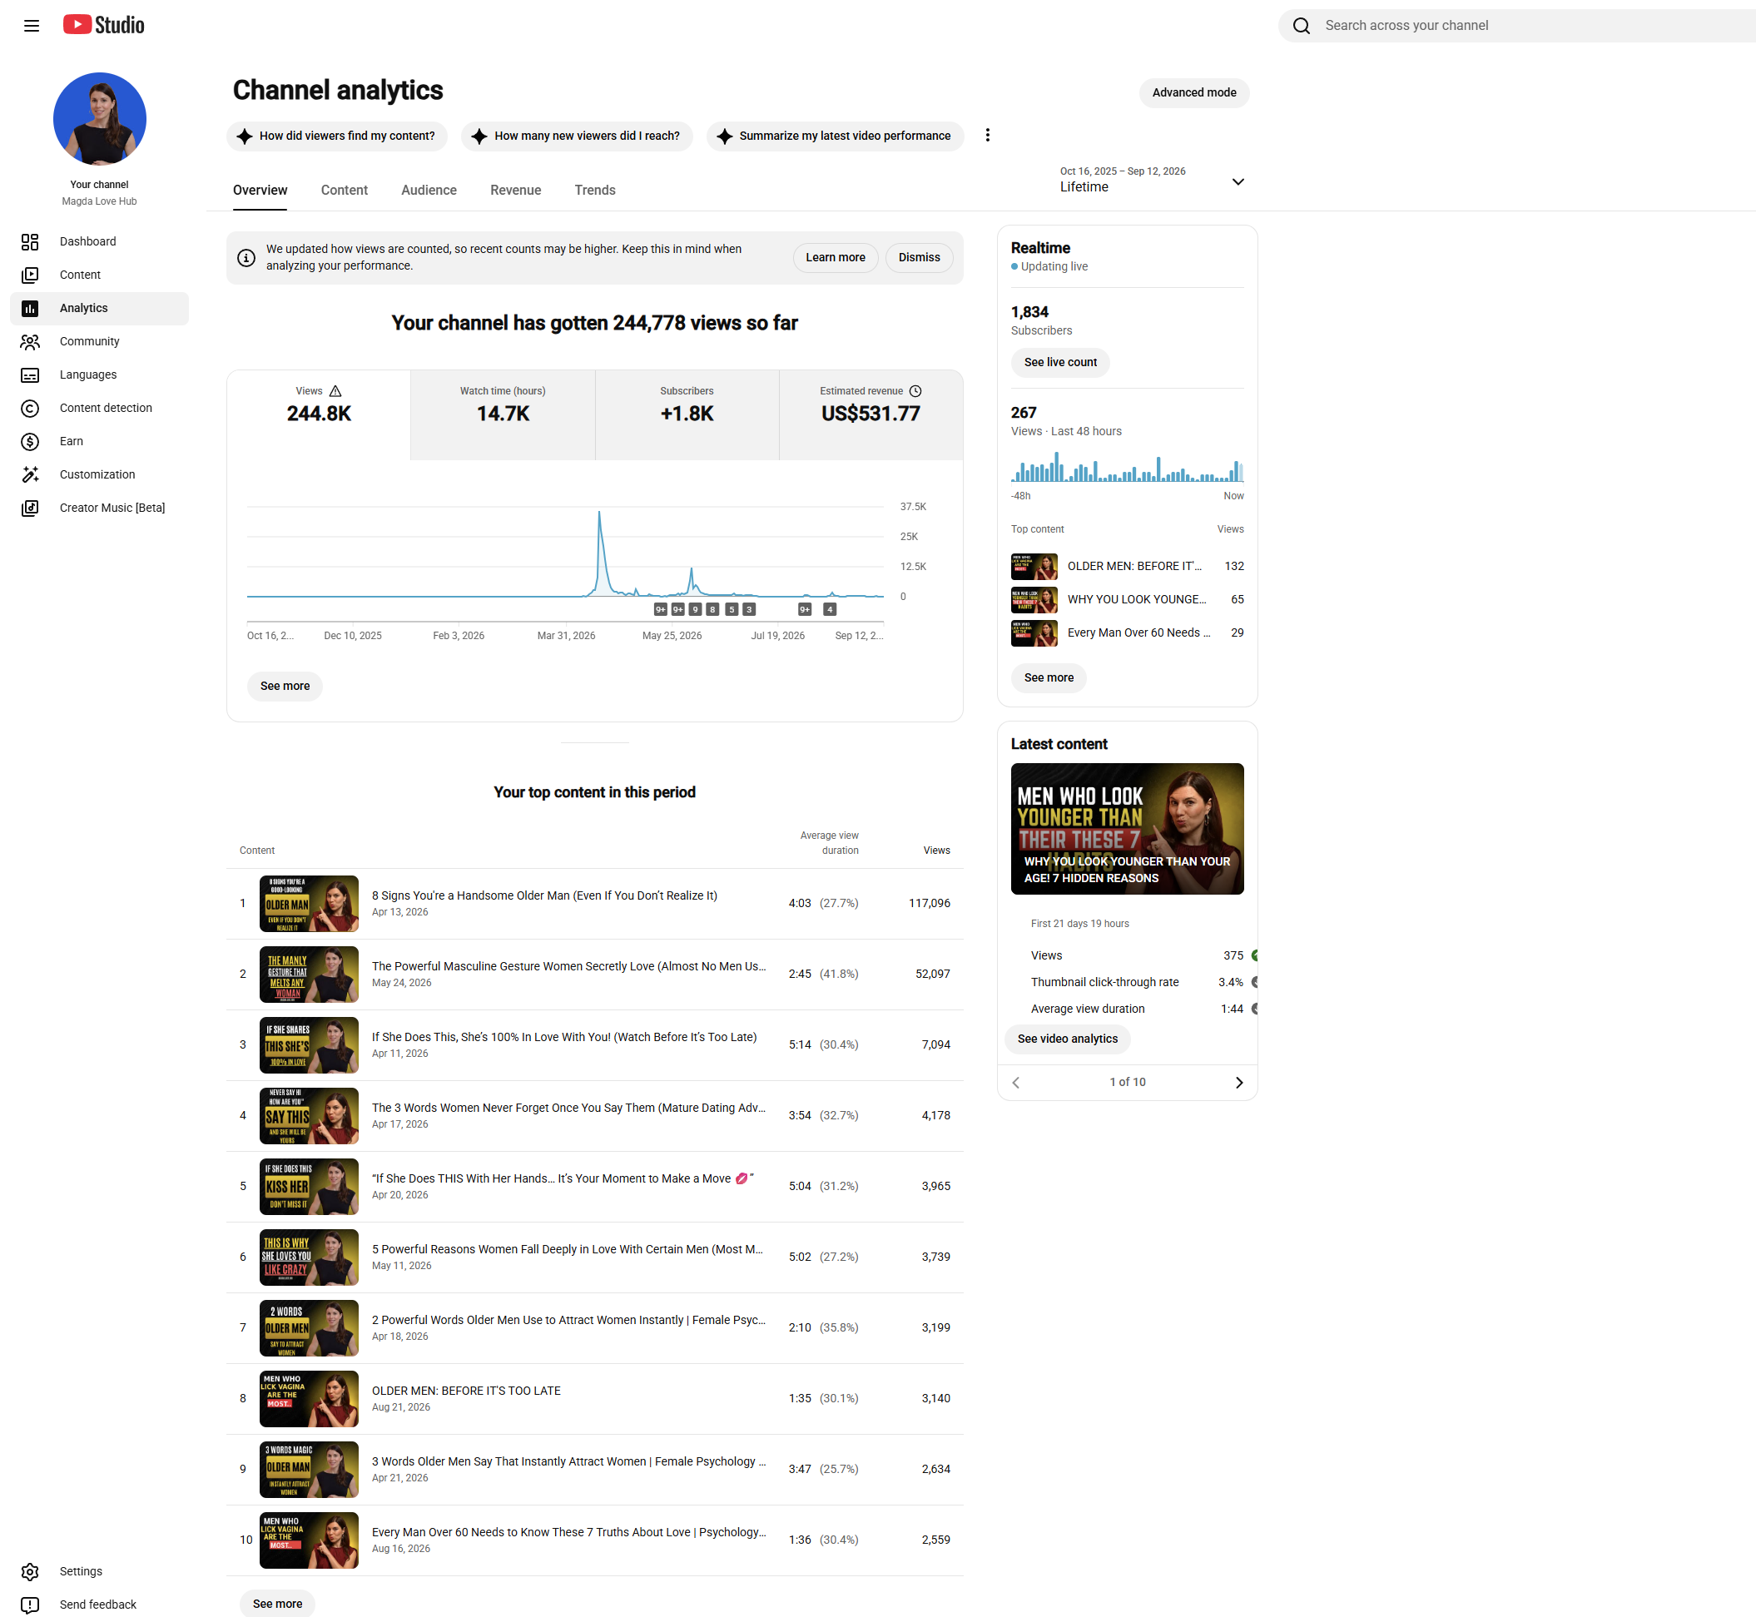Click the search magnifier icon

[x=1301, y=25]
